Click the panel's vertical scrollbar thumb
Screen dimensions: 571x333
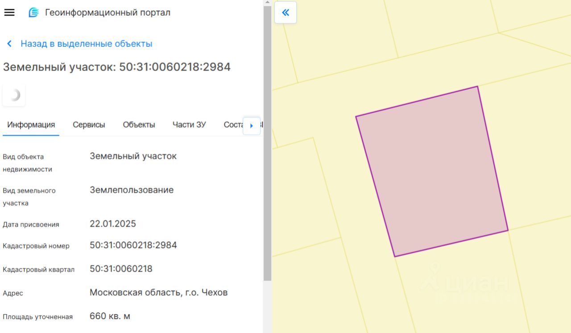267,143
